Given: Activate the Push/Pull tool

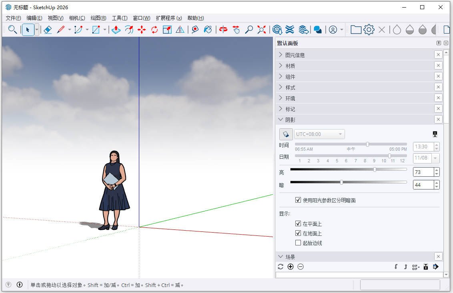Looking at the screenshot, I should (x=116, y=30).
